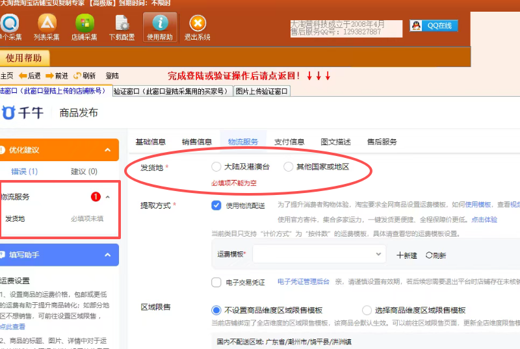This screenshot has width=520, height=349.
Task: Enable 电子交易凭证 checkbox
Action: (216, 282)
